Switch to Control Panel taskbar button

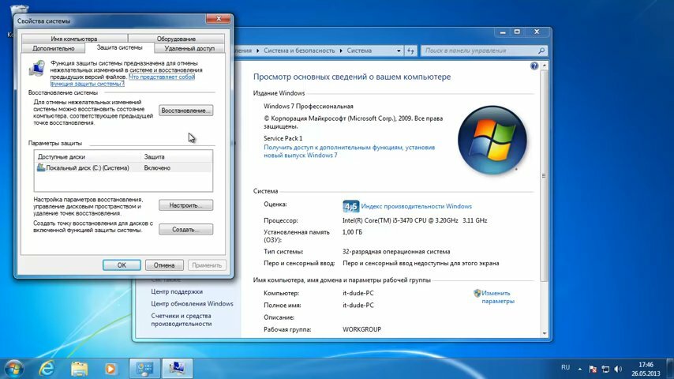tap(144, 369)
